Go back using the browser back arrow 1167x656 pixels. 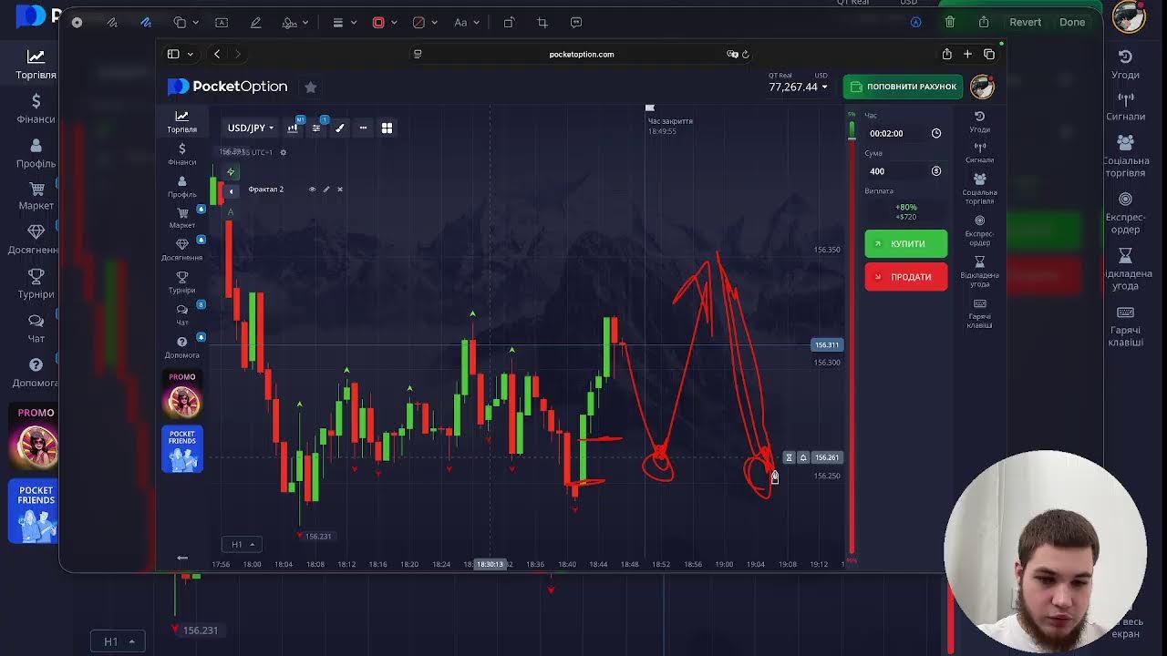tap(217, 54)
